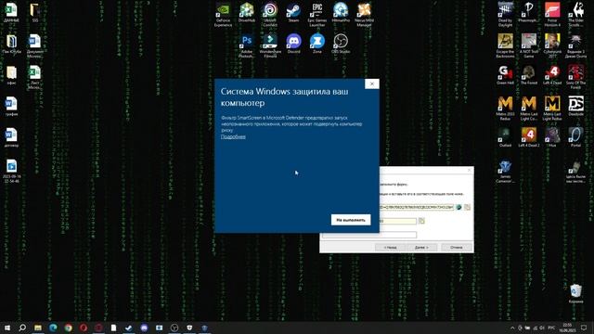Viewport: 594px width, 334px height.
Task: Select Metro 2033 Redux desktop icon
Action: tap(505, 108)
